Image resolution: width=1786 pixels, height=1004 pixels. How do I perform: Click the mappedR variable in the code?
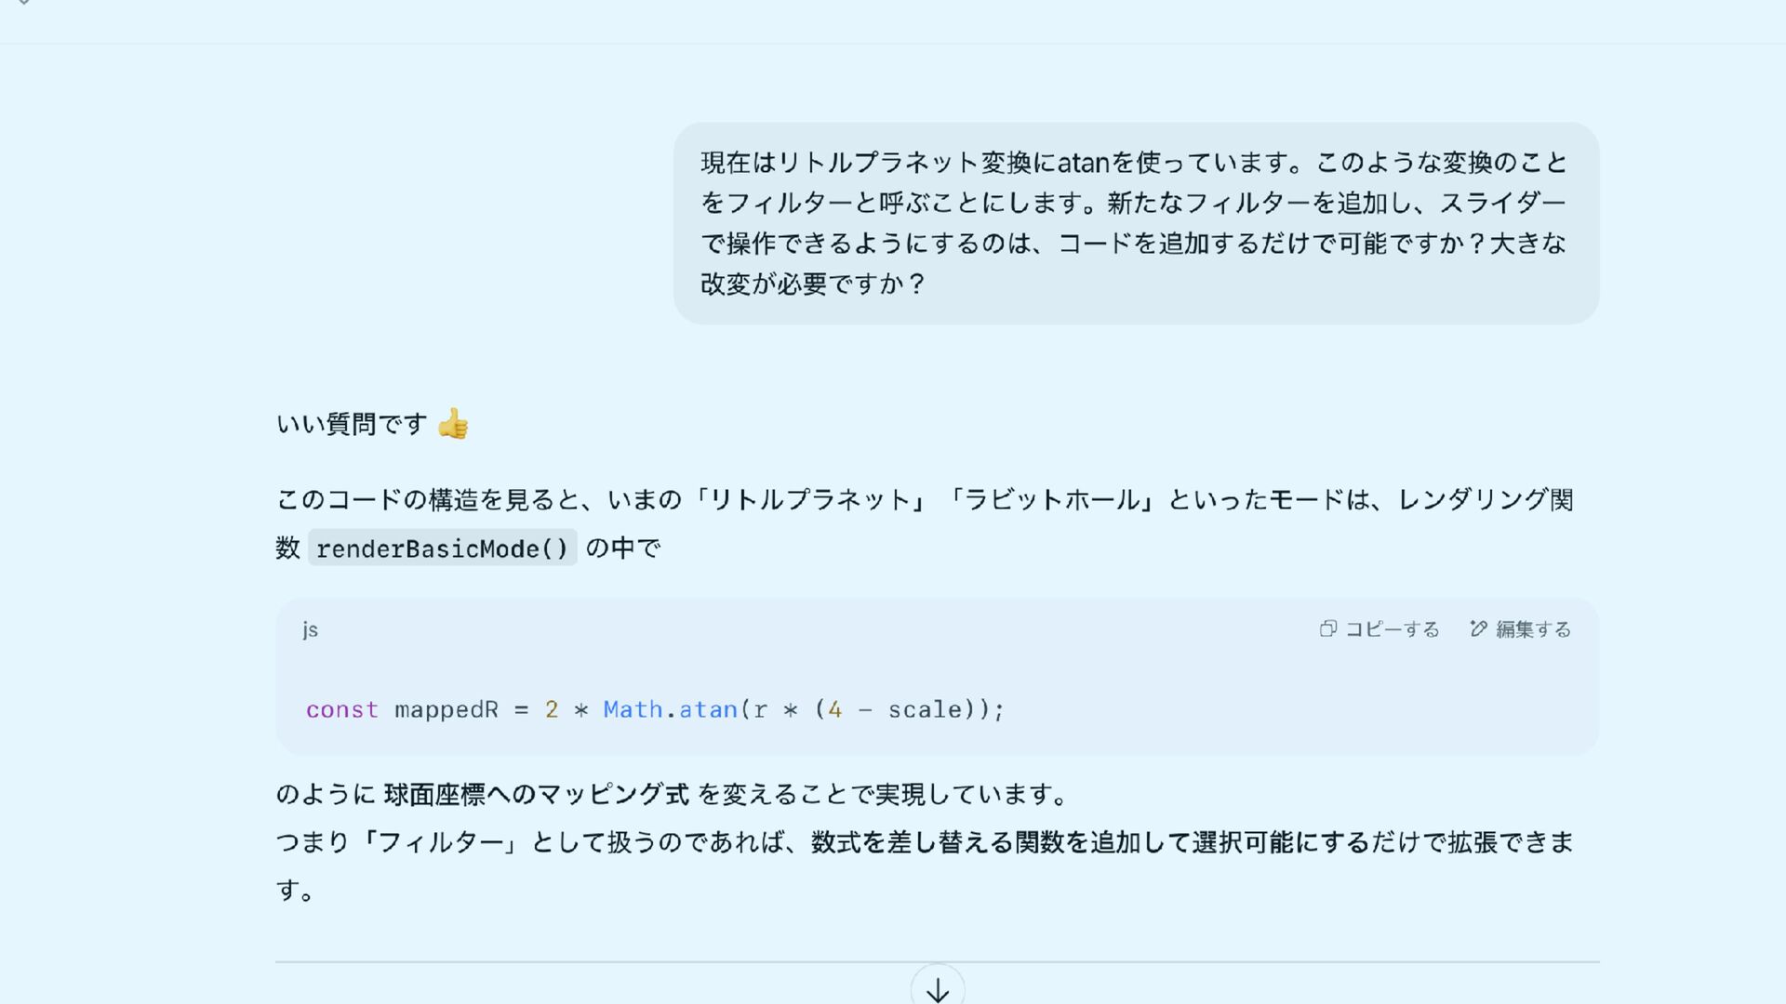[x=446, y=710]
